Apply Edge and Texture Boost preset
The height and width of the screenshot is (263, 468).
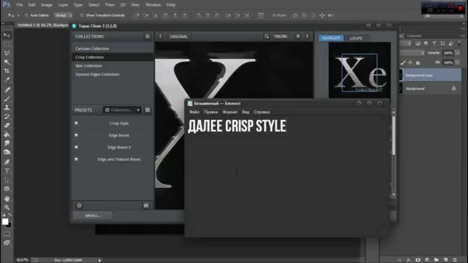point(119,159)
